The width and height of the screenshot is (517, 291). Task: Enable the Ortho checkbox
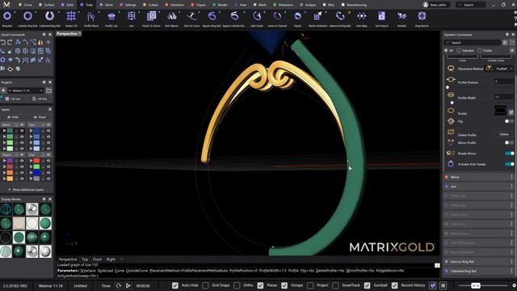237,285
